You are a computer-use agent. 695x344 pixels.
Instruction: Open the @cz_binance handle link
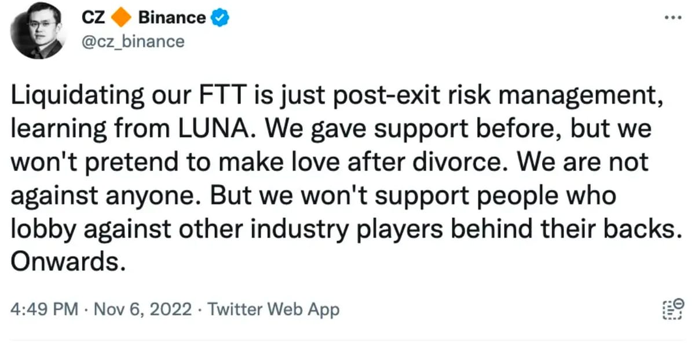tap(134, 42)
